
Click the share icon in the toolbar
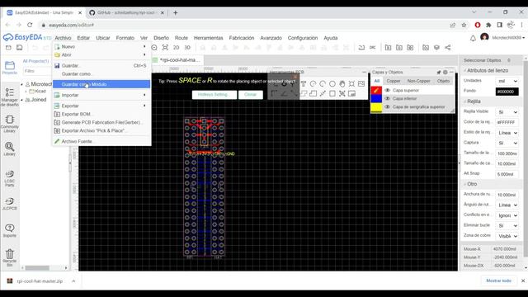click(x=447, y=48)
